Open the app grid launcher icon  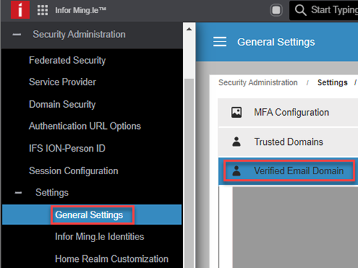tap(43, 10)
